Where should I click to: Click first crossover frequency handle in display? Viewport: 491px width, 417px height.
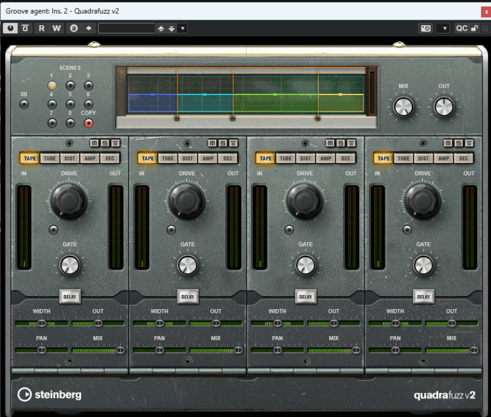[x=177, y=118]
